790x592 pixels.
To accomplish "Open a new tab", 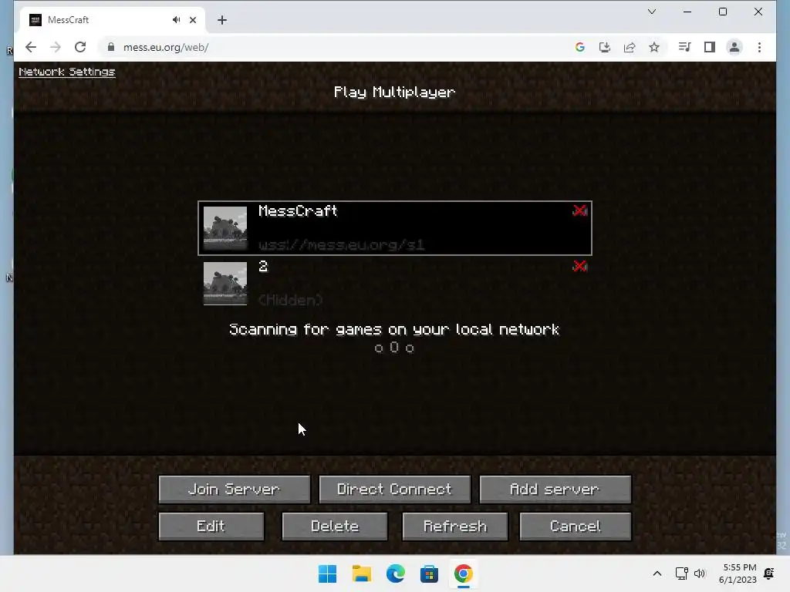I will (222, 20).
